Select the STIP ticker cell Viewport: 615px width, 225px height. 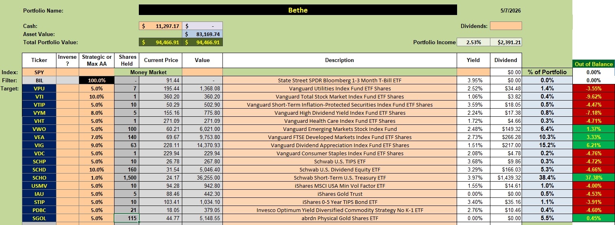[x=39, y=202]
